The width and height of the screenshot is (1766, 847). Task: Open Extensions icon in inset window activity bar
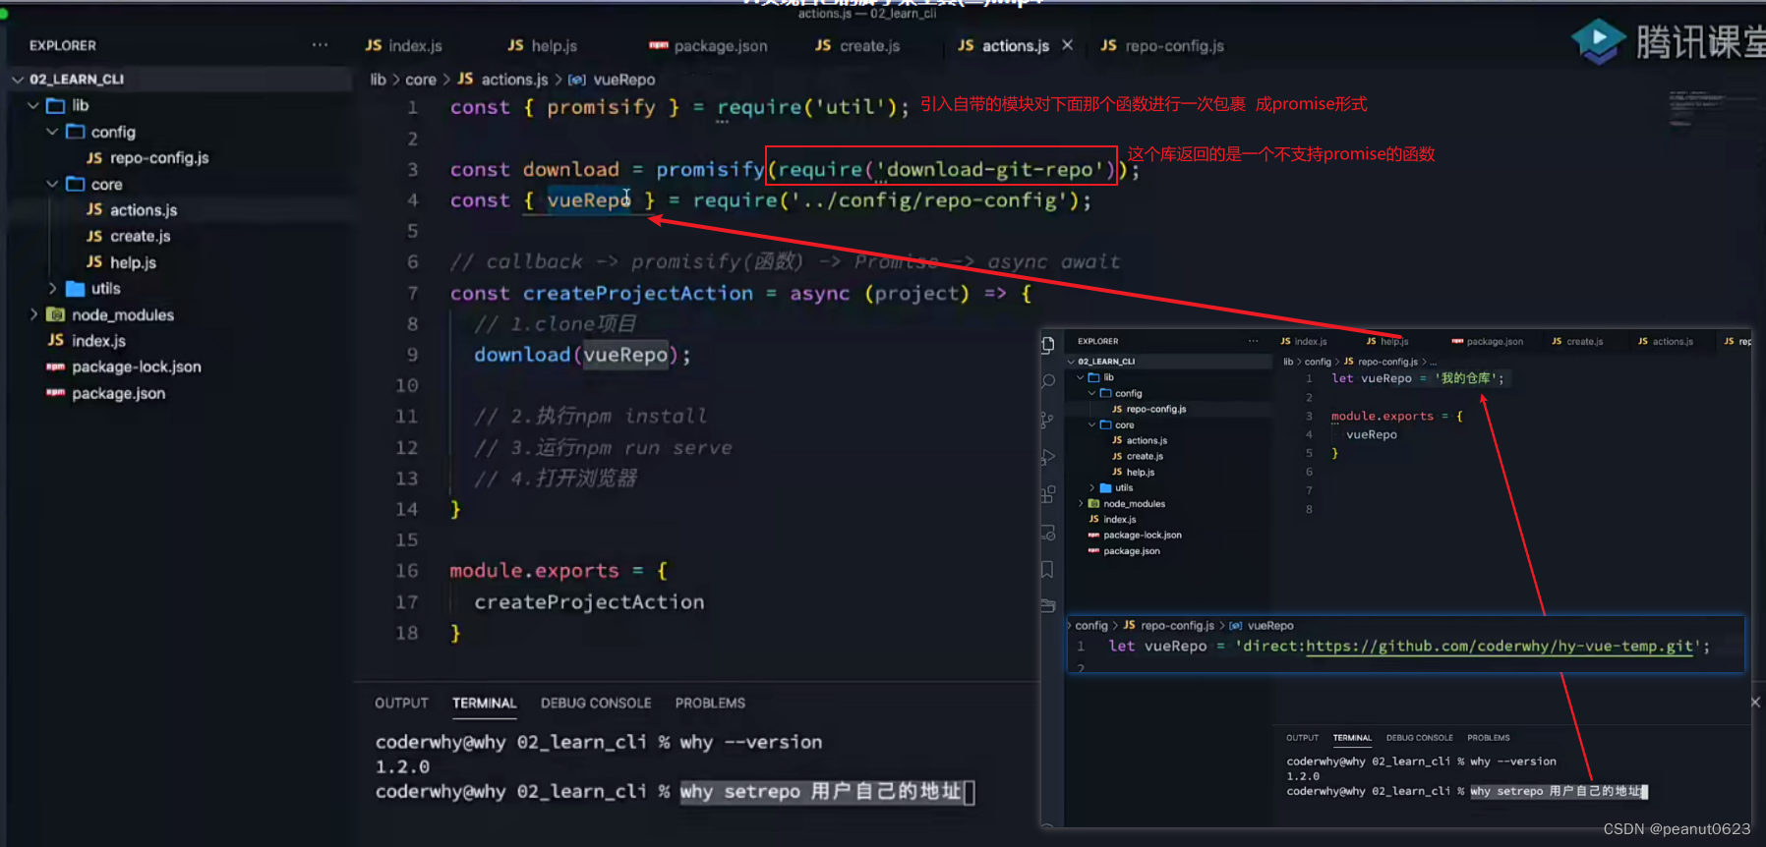pyautogui.click(x=1048, y=494)
